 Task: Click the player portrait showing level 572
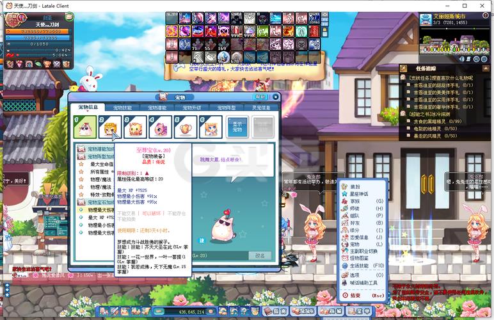(x=14, y=20)
